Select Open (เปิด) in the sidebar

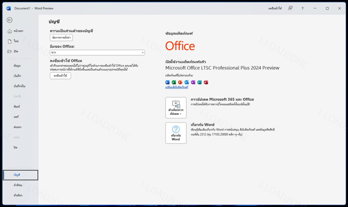(16, 51)
